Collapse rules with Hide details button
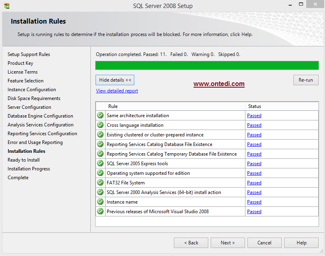This screenshot has height=256, width=325. pyautogui.click(x=115, y=80)
